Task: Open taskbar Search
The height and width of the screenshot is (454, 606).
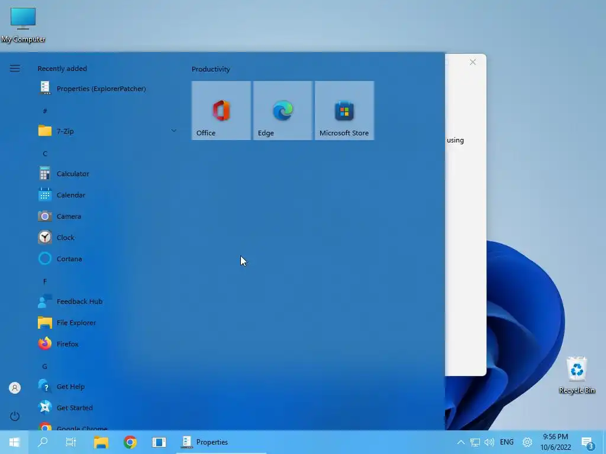Action: pos(43,442)
